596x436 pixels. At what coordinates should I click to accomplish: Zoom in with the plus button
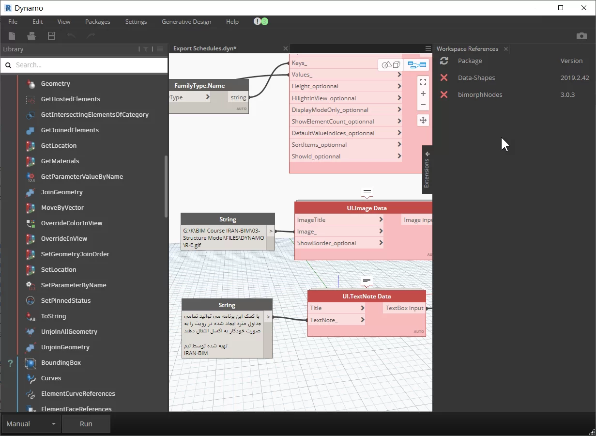[423, 93]
